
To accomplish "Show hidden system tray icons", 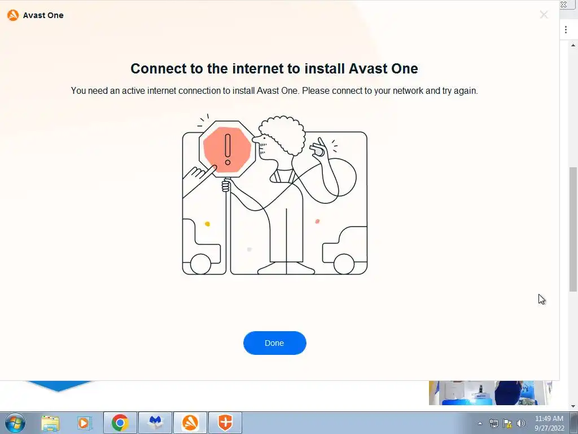I will [480, 423].
